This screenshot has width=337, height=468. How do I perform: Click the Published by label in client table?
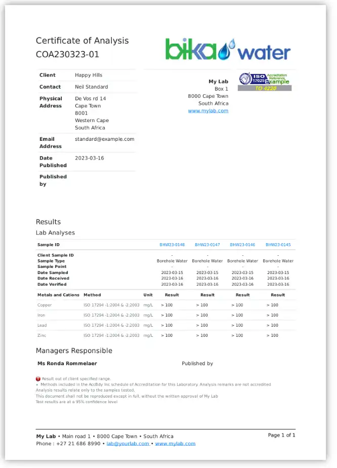[53, 180]
